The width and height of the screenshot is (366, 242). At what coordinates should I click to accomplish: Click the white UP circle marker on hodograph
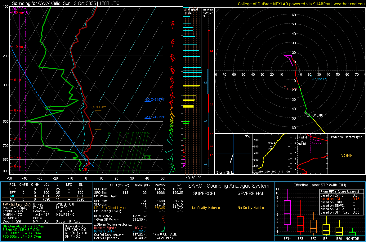(x=306, y=113)
